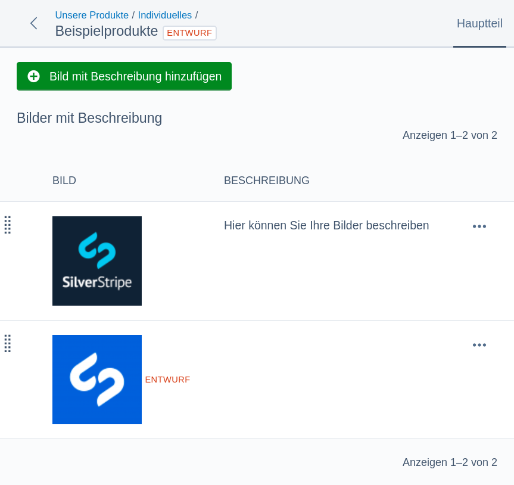514x485 pixels.
Task: Select the blue SilverStripe logo thumbnail
Action: (x=97, y=380)
